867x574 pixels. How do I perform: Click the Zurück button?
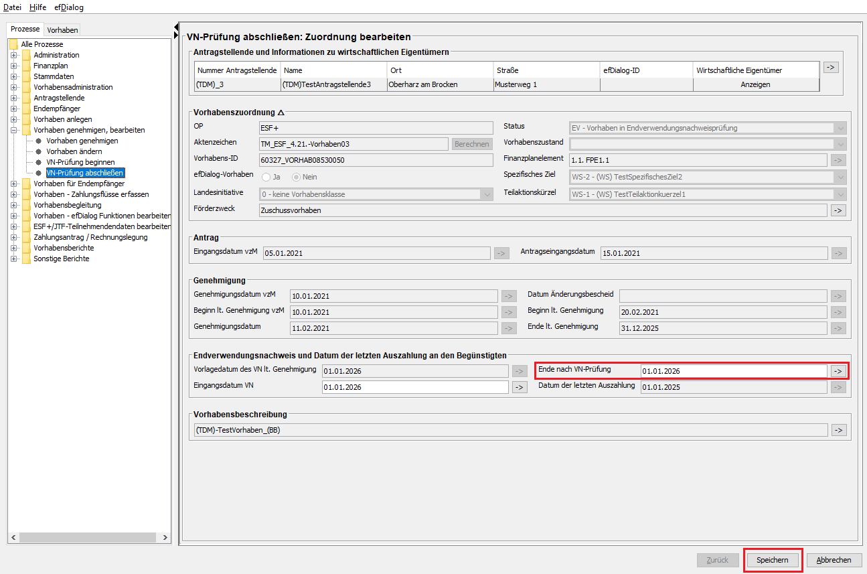718,560
